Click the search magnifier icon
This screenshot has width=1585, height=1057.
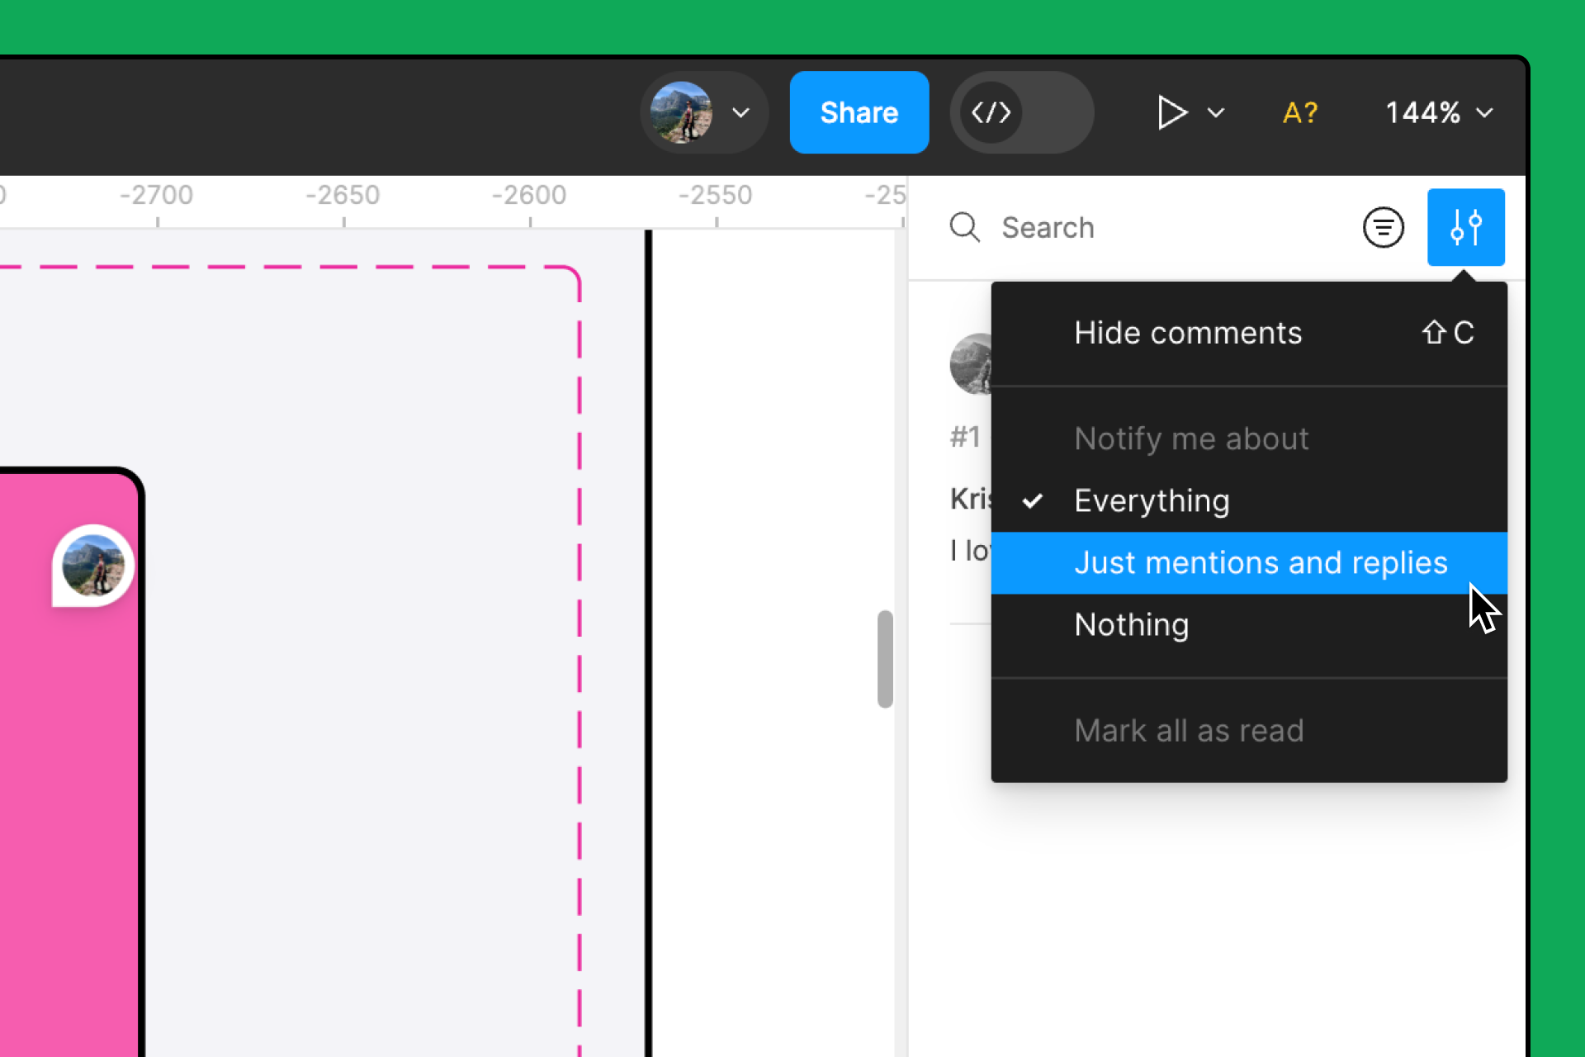[964, 227]
